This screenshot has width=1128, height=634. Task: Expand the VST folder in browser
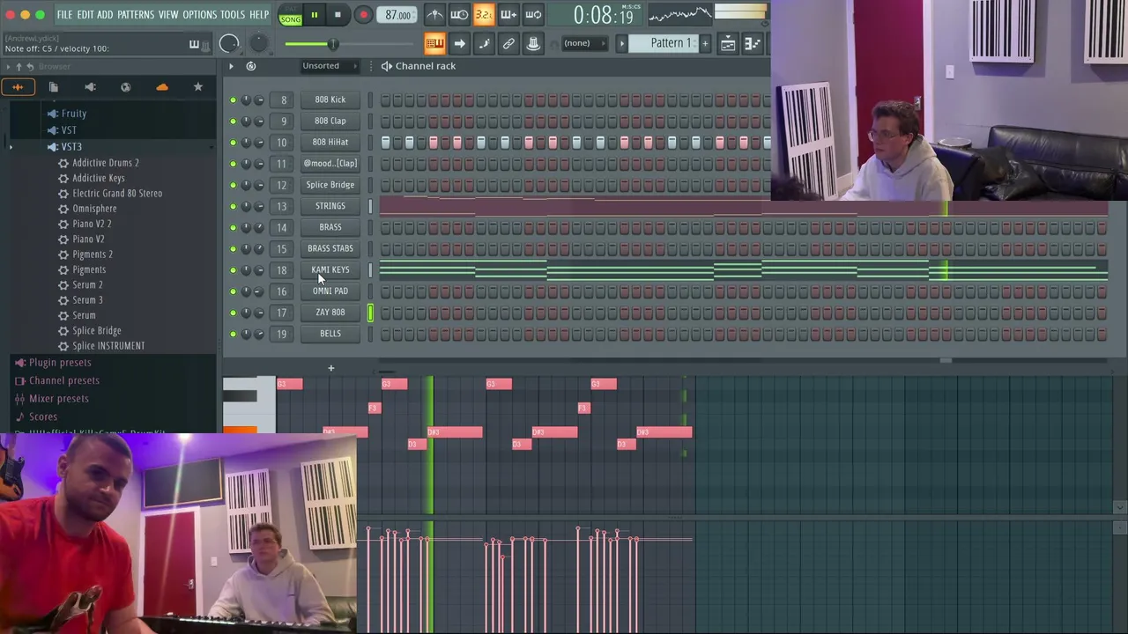coord(68,130)
